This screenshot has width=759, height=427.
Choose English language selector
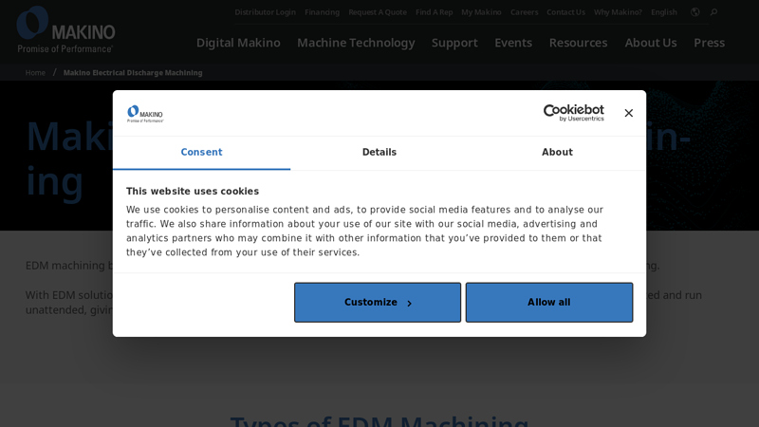click(x=663, y=12)
